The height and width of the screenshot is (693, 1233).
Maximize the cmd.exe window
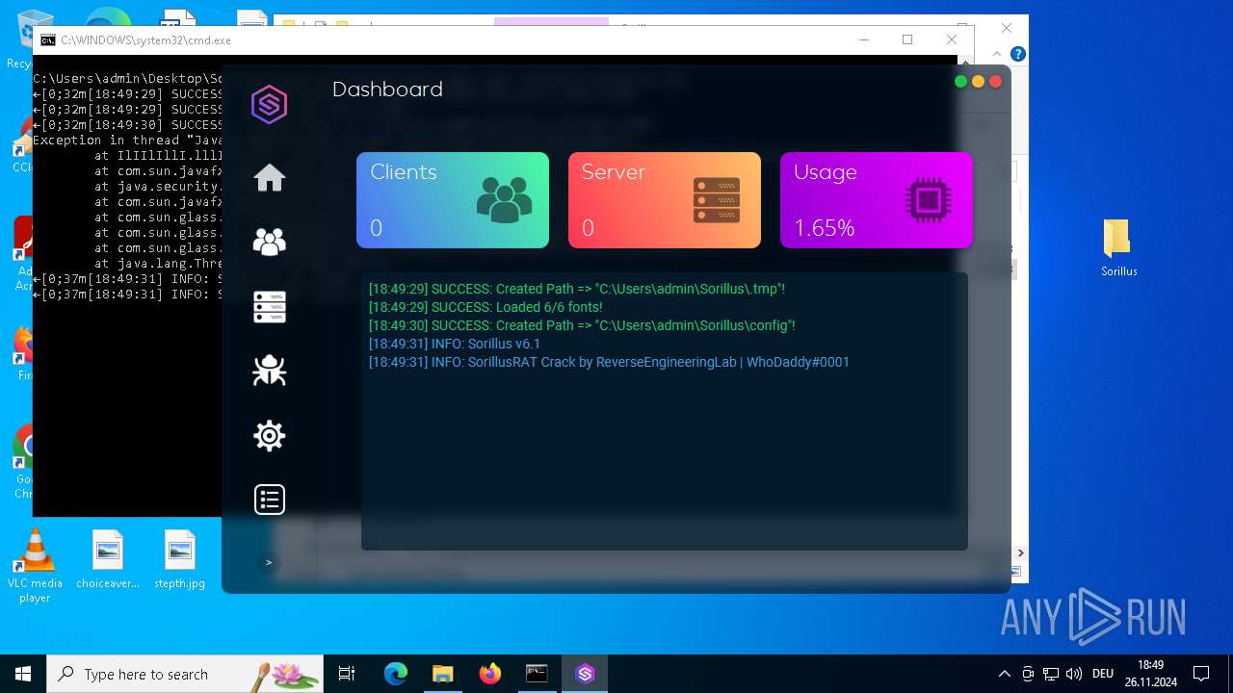907,39
